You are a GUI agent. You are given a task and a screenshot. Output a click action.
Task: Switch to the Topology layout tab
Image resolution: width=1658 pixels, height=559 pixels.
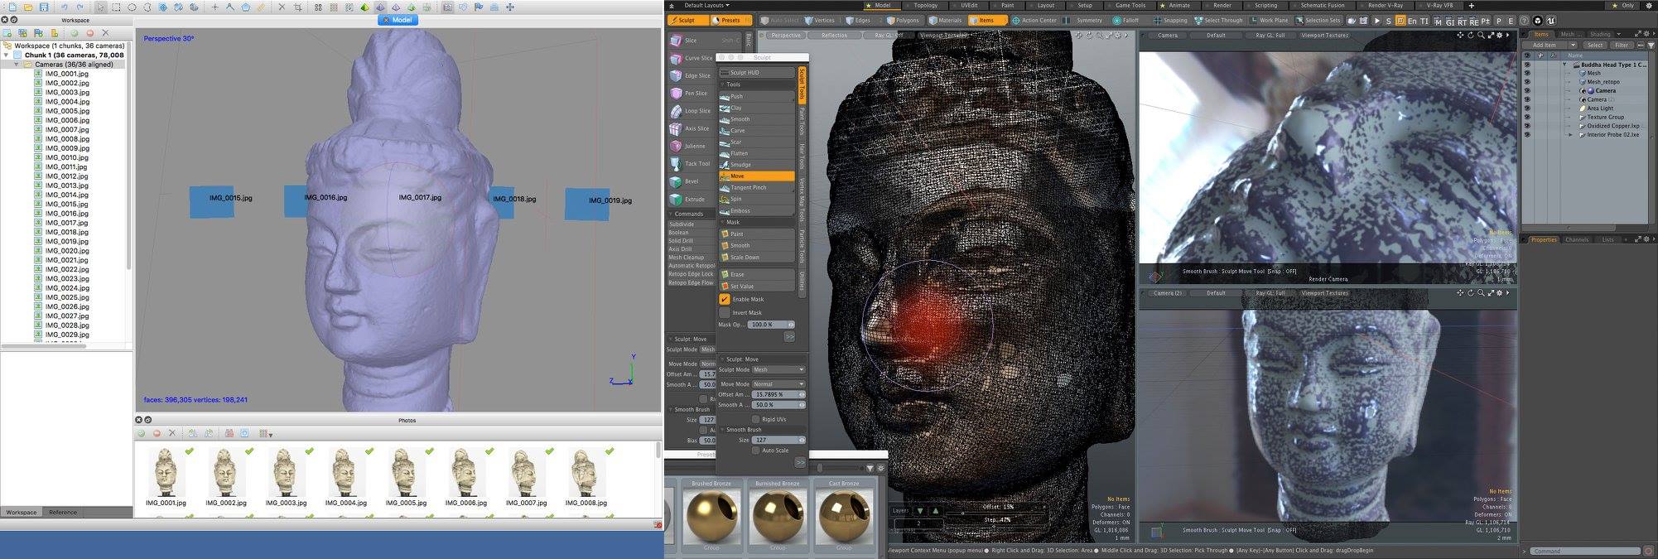coord(925,6)
